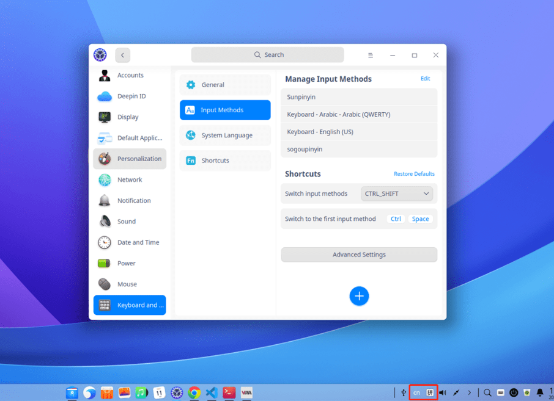Open the hamburger menu in titlebar
554x401 pixels.
click(371, 55)
